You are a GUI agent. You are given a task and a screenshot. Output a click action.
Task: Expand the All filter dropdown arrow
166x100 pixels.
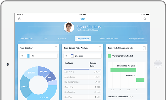click(22, 56)
